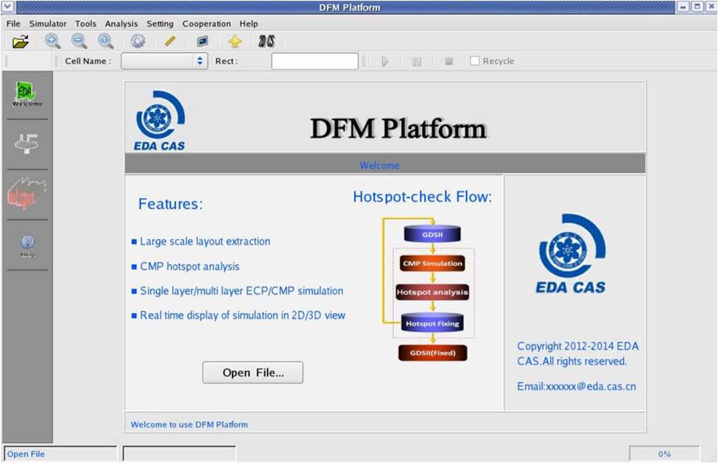The height and width of the screenshot is (463, 718).
Task: Click 'CMP hotspot analysis' feature text
Action: coord(189,266)
